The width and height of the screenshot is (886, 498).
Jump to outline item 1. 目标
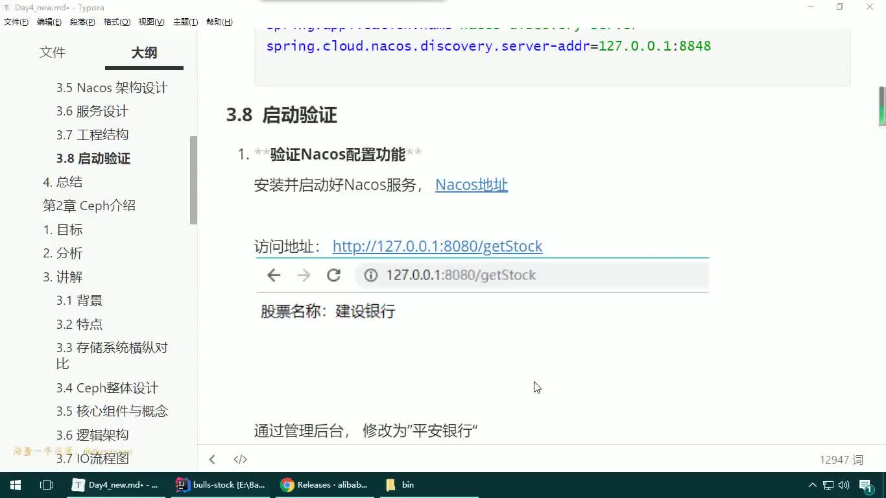(63, 230)
